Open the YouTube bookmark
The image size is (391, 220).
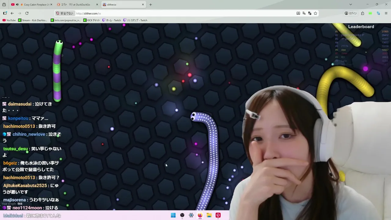(x=9, y=20)
